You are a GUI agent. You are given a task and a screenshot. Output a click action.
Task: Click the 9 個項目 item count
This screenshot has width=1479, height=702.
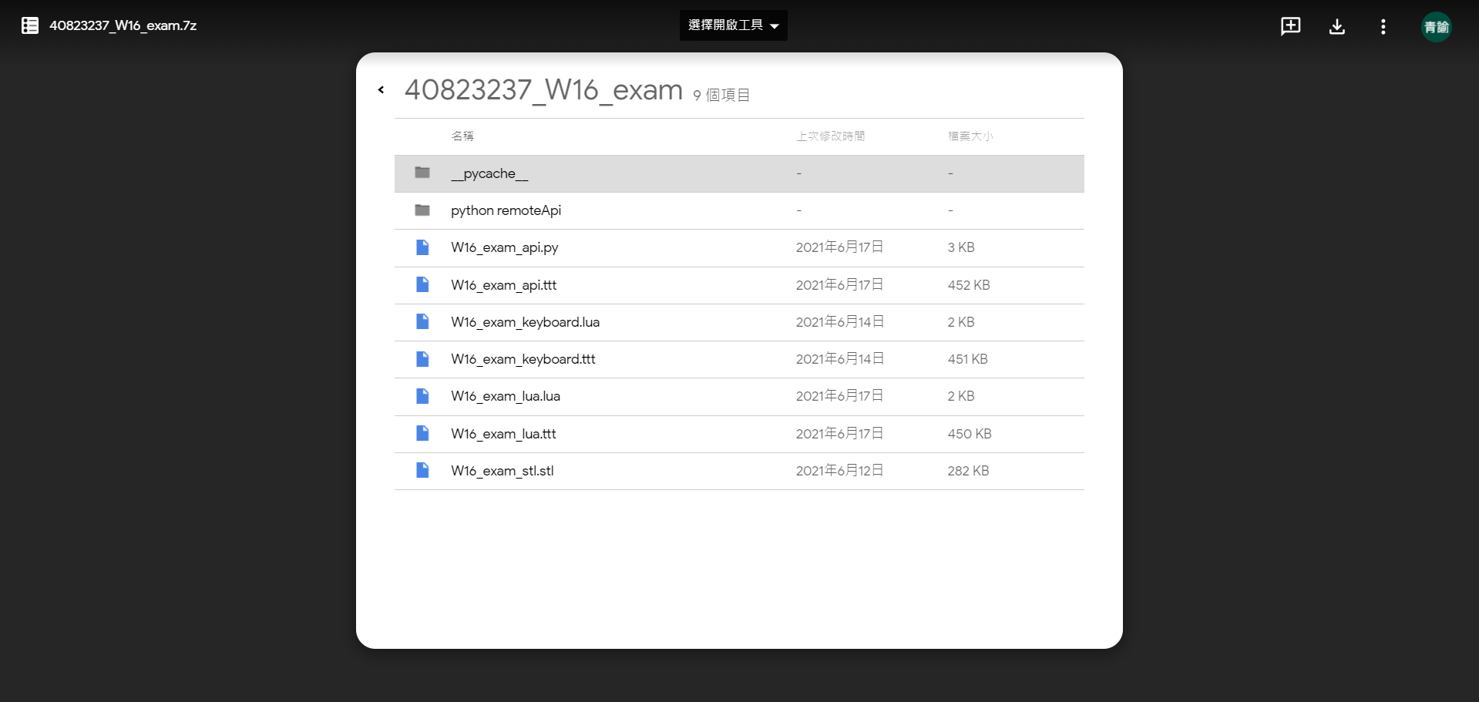coord(721,95)
